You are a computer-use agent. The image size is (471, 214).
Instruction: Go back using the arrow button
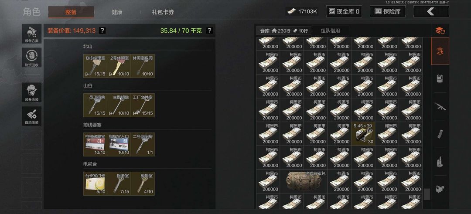[431, 12]
